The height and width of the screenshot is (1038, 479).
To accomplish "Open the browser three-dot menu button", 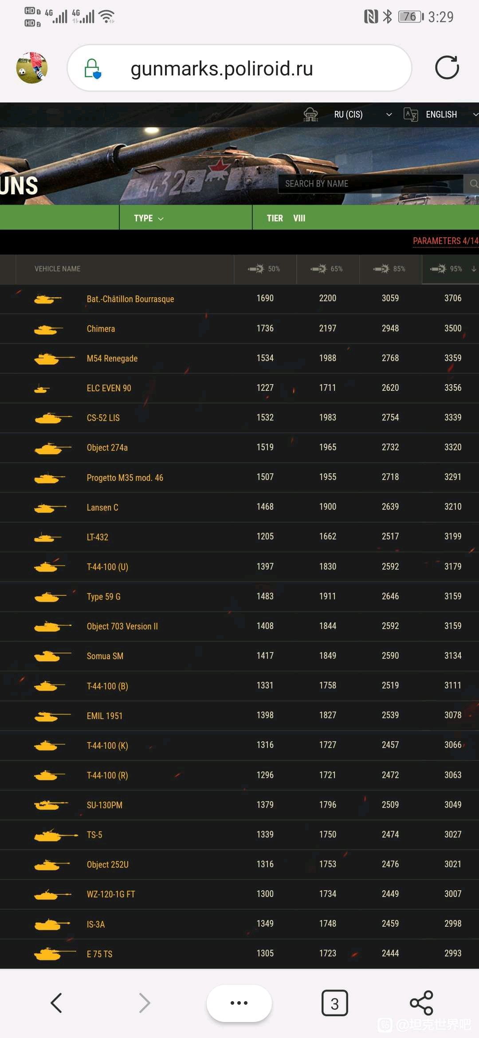I will click(239, 1003).
